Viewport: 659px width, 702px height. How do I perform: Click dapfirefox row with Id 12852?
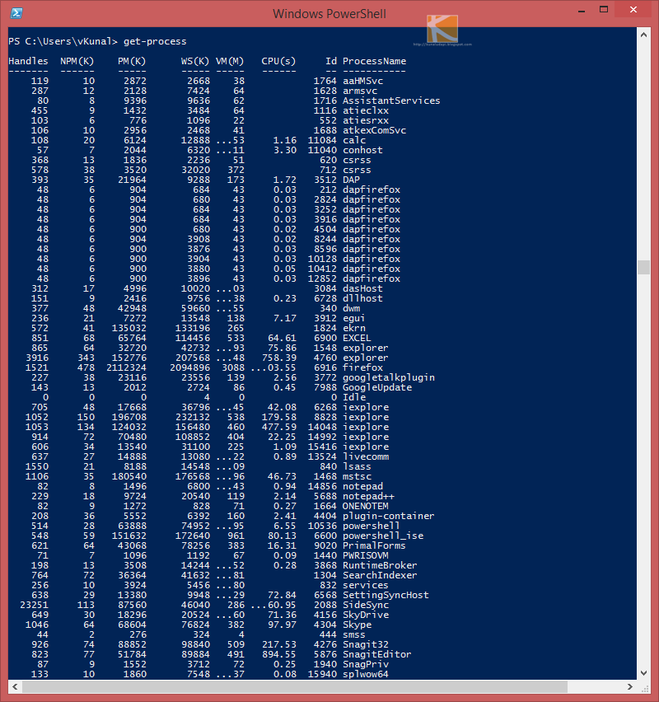pyautogui.click(x=204, y=278)
